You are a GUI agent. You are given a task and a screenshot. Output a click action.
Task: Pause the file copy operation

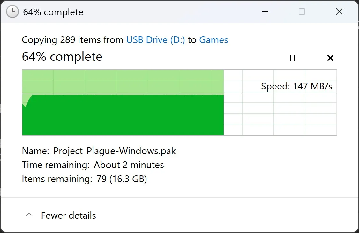coord(292,58)
